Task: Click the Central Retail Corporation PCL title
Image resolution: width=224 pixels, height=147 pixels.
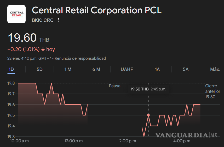Action: pos(96,10)
